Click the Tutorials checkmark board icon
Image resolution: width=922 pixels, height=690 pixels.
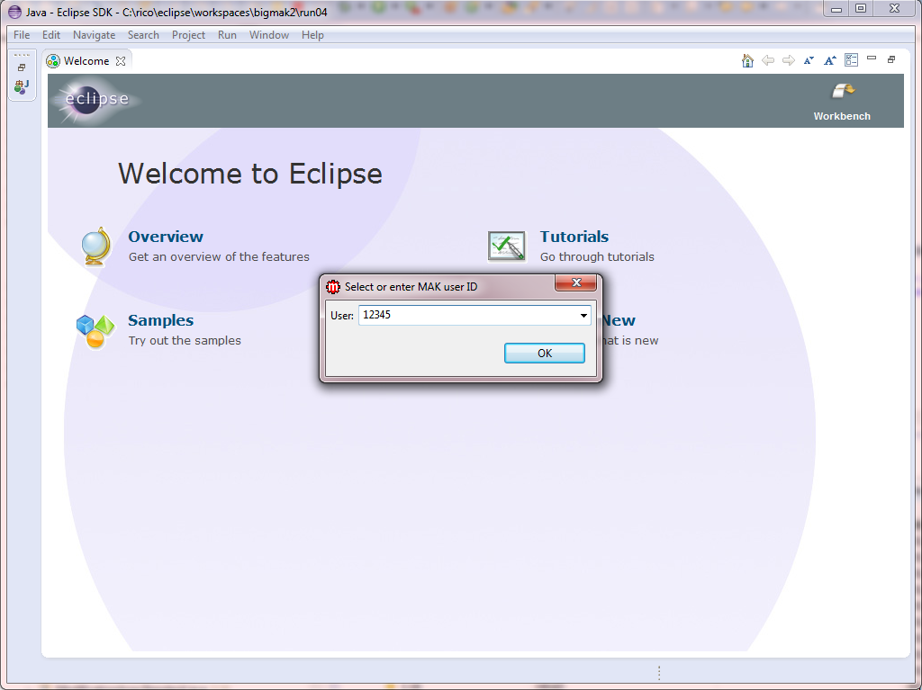pos(506,246)
